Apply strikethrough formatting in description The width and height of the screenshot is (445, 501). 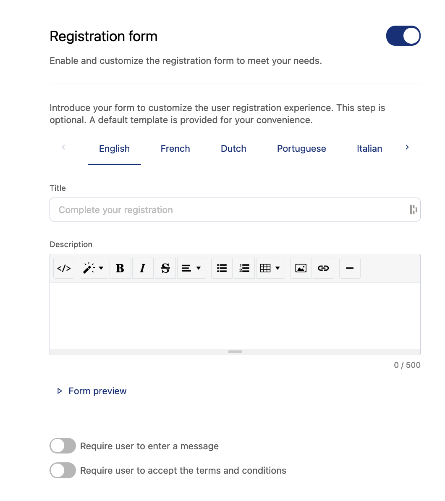point(165,268)
